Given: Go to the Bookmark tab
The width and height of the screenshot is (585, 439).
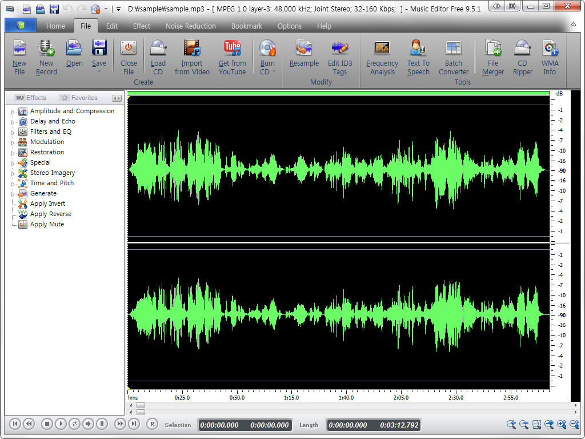Looking at the screenshot, I should [247, 26].
